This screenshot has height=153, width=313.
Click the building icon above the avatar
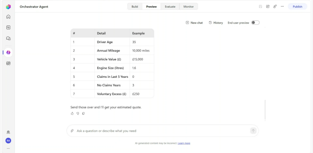(x=8, y=132)
